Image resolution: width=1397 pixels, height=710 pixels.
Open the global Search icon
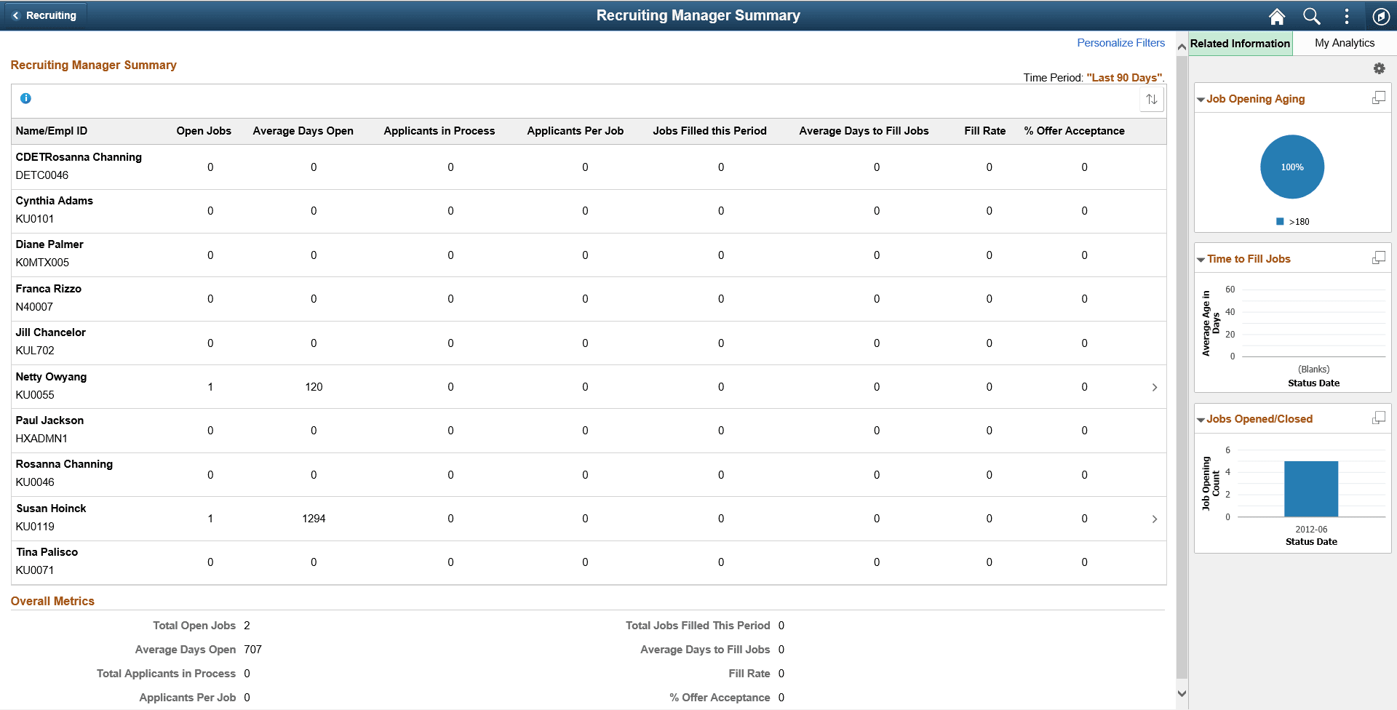[1311, 16]
